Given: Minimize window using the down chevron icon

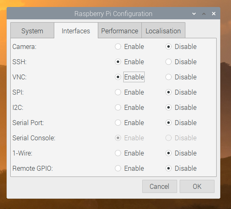Looking at the screenshot, I should tap(194, 14).
